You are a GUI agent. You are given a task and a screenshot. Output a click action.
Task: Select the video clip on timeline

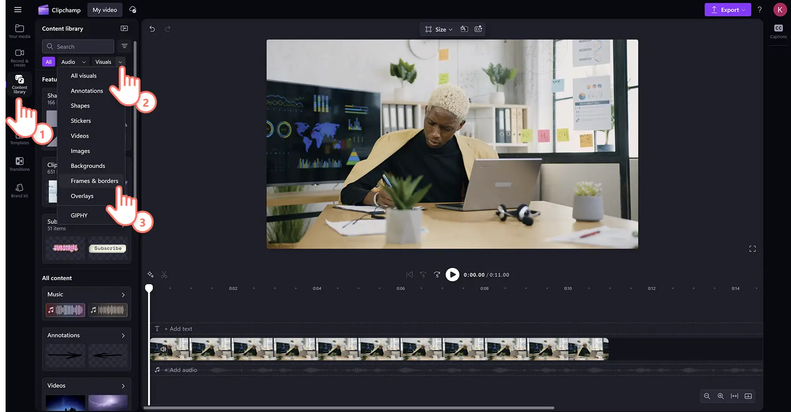tap(379, 349)
